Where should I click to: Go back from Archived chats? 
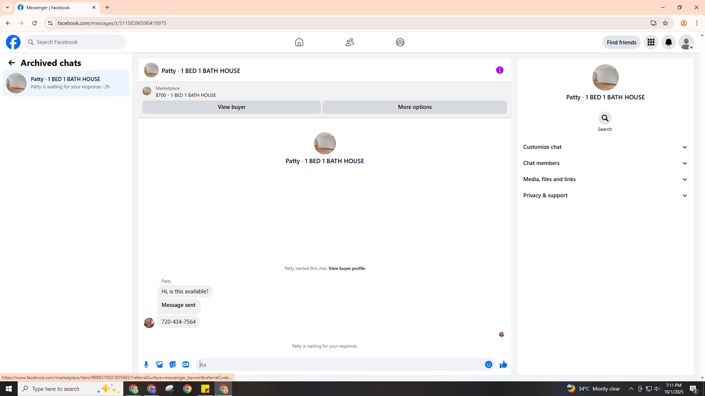click(12, 63)
